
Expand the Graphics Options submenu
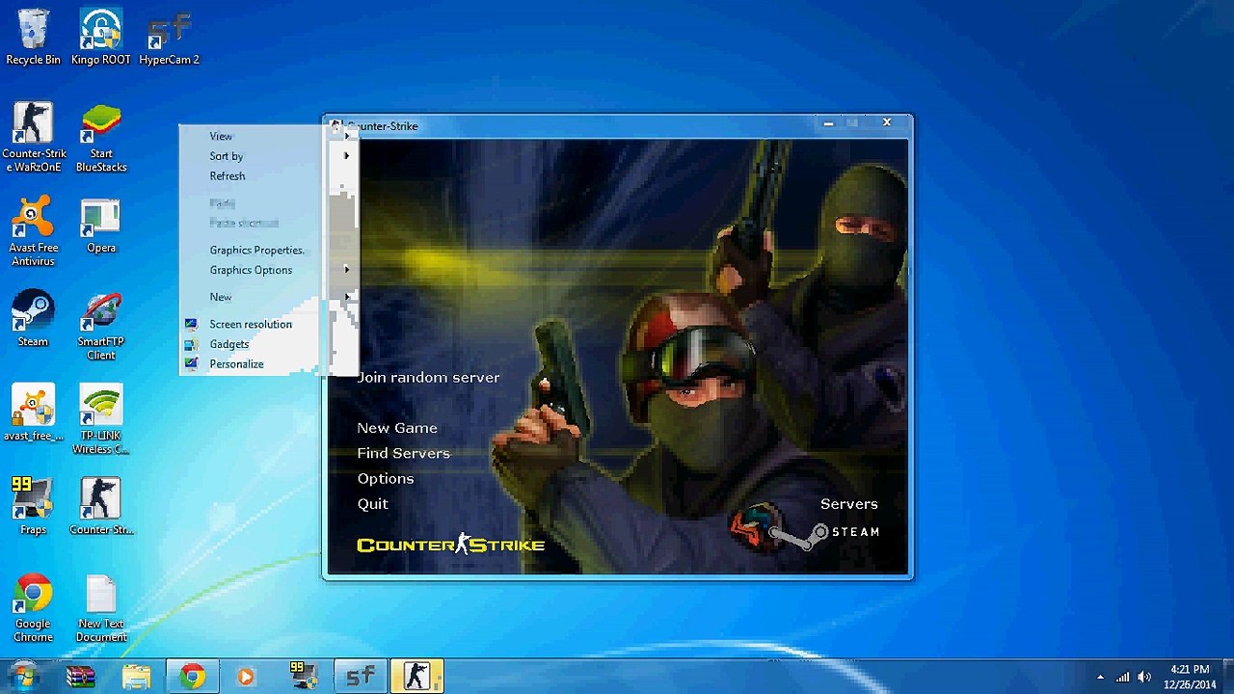coord(268,270)
